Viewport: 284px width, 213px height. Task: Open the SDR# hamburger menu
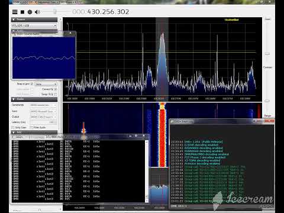point(15,12)
